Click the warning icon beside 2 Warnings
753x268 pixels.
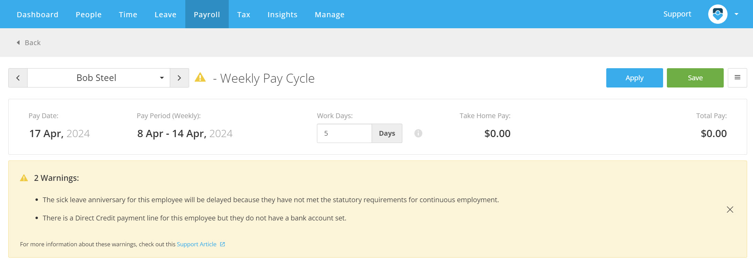(x=24, y=178)
